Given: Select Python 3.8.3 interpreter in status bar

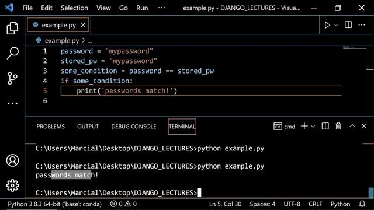Looking at the screenshot, I should pos(54,204).
